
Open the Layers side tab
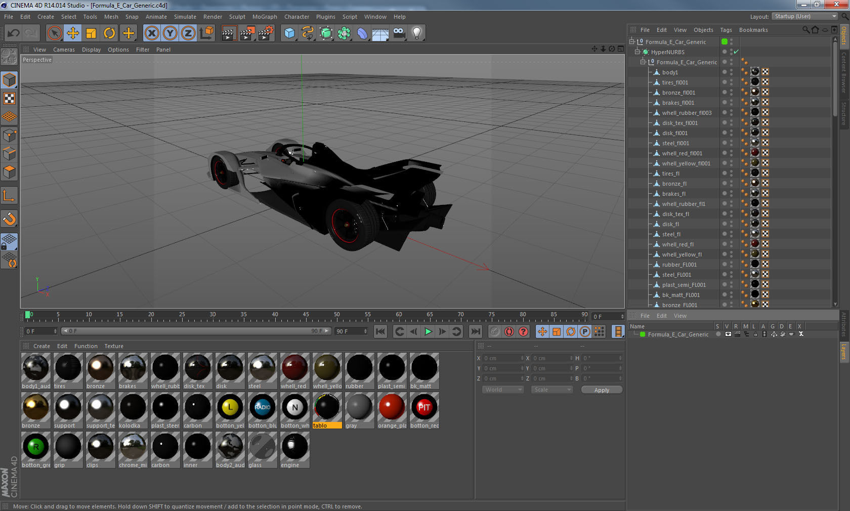coord(844,352)
